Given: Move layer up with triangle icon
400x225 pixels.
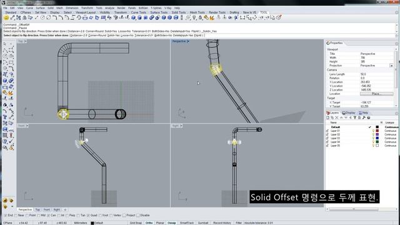Looking at the screenshot, I should [x=341, y=117].
